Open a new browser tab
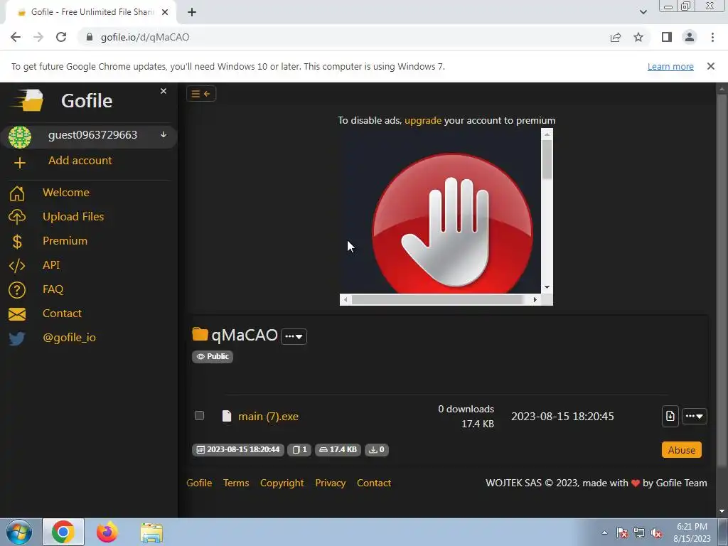Screen dimensions: 728x546 point(192,13)
